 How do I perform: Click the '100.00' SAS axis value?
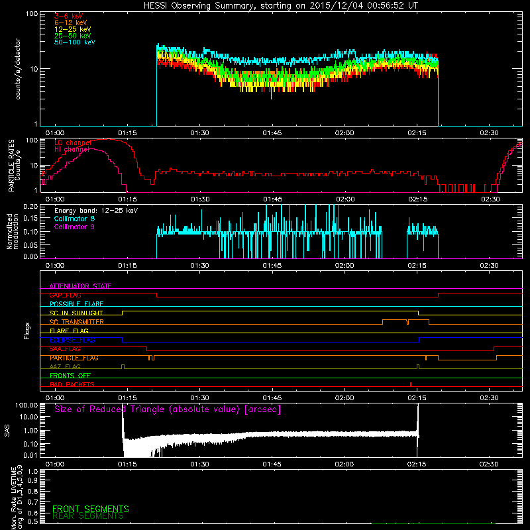tap(26, 405)
